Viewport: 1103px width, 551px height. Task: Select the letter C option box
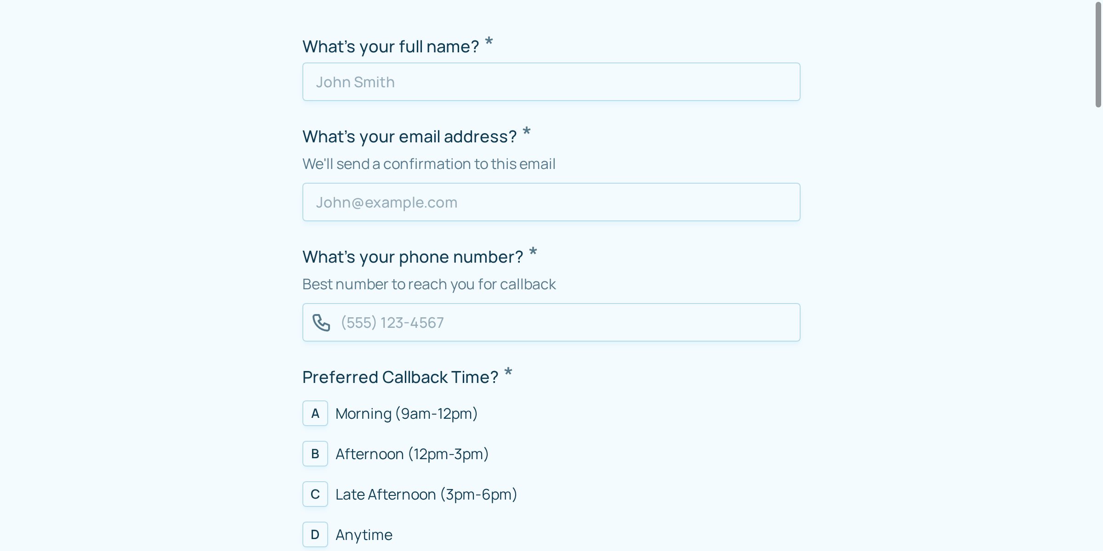315,494
